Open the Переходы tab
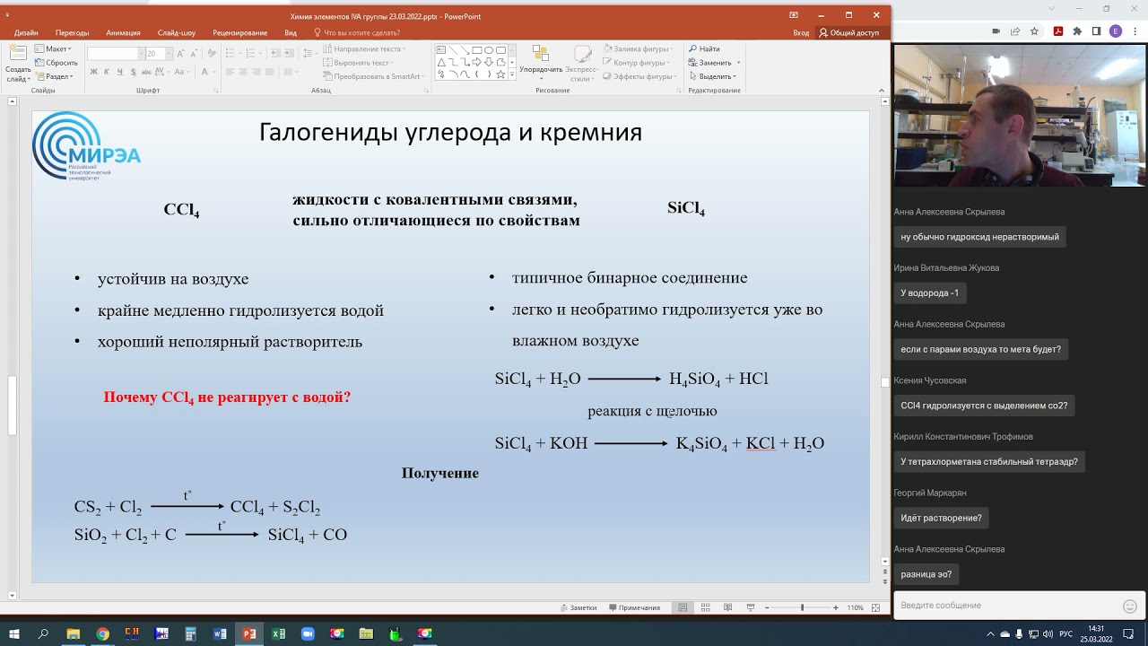Viewport: 1148px width, 646px height. [x=72, y=32]
